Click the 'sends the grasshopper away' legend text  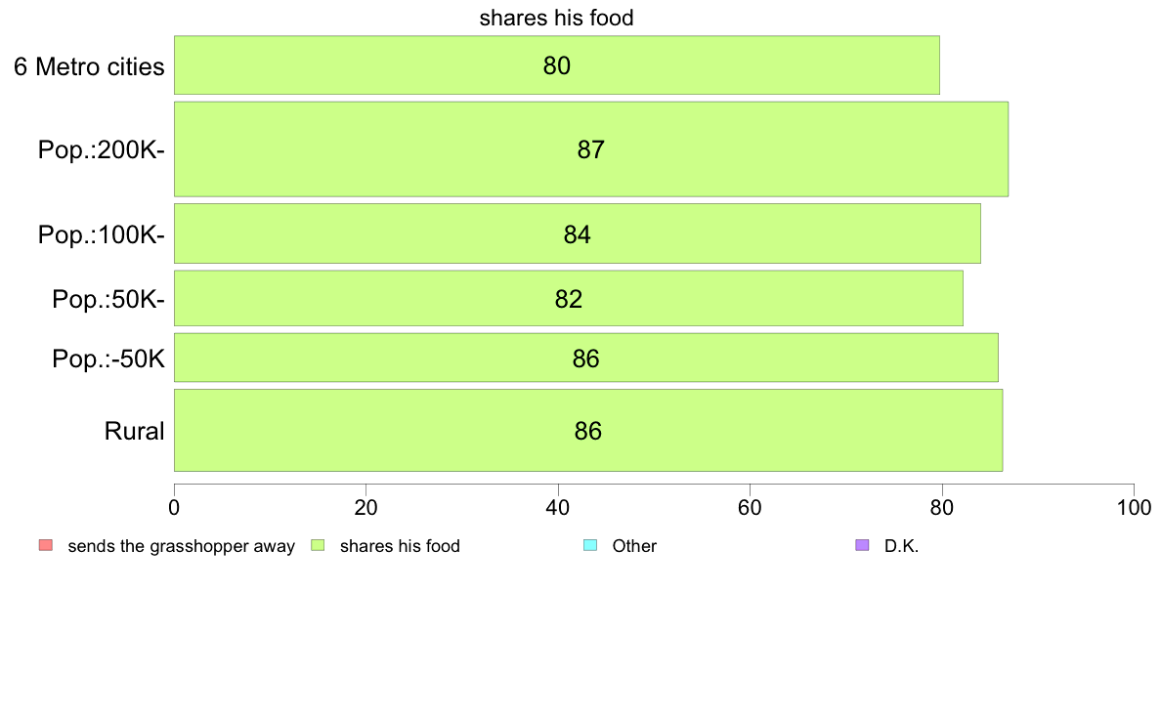pyautogui.click(x=182, y=546)
